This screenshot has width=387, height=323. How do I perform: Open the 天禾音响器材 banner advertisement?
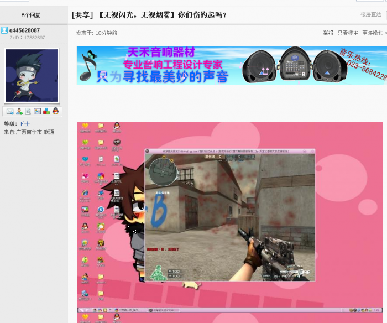232,65
